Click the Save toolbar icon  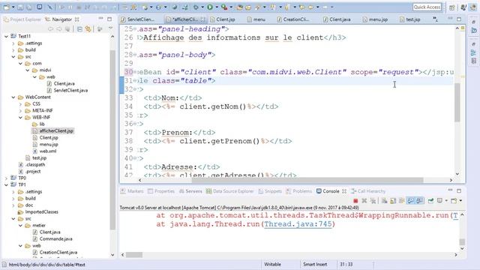[20, 7]
